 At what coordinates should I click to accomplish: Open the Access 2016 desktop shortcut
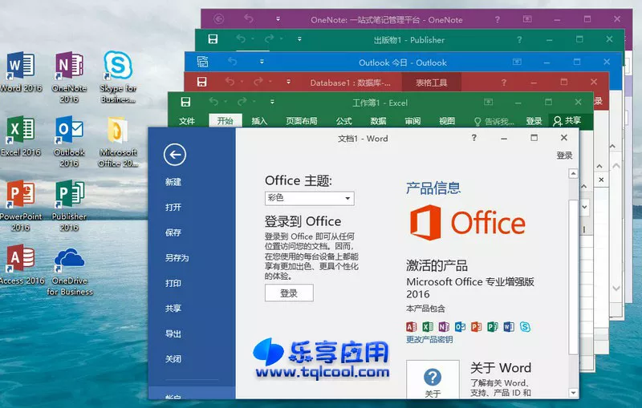pyautogui.click(x=22, y=265)
